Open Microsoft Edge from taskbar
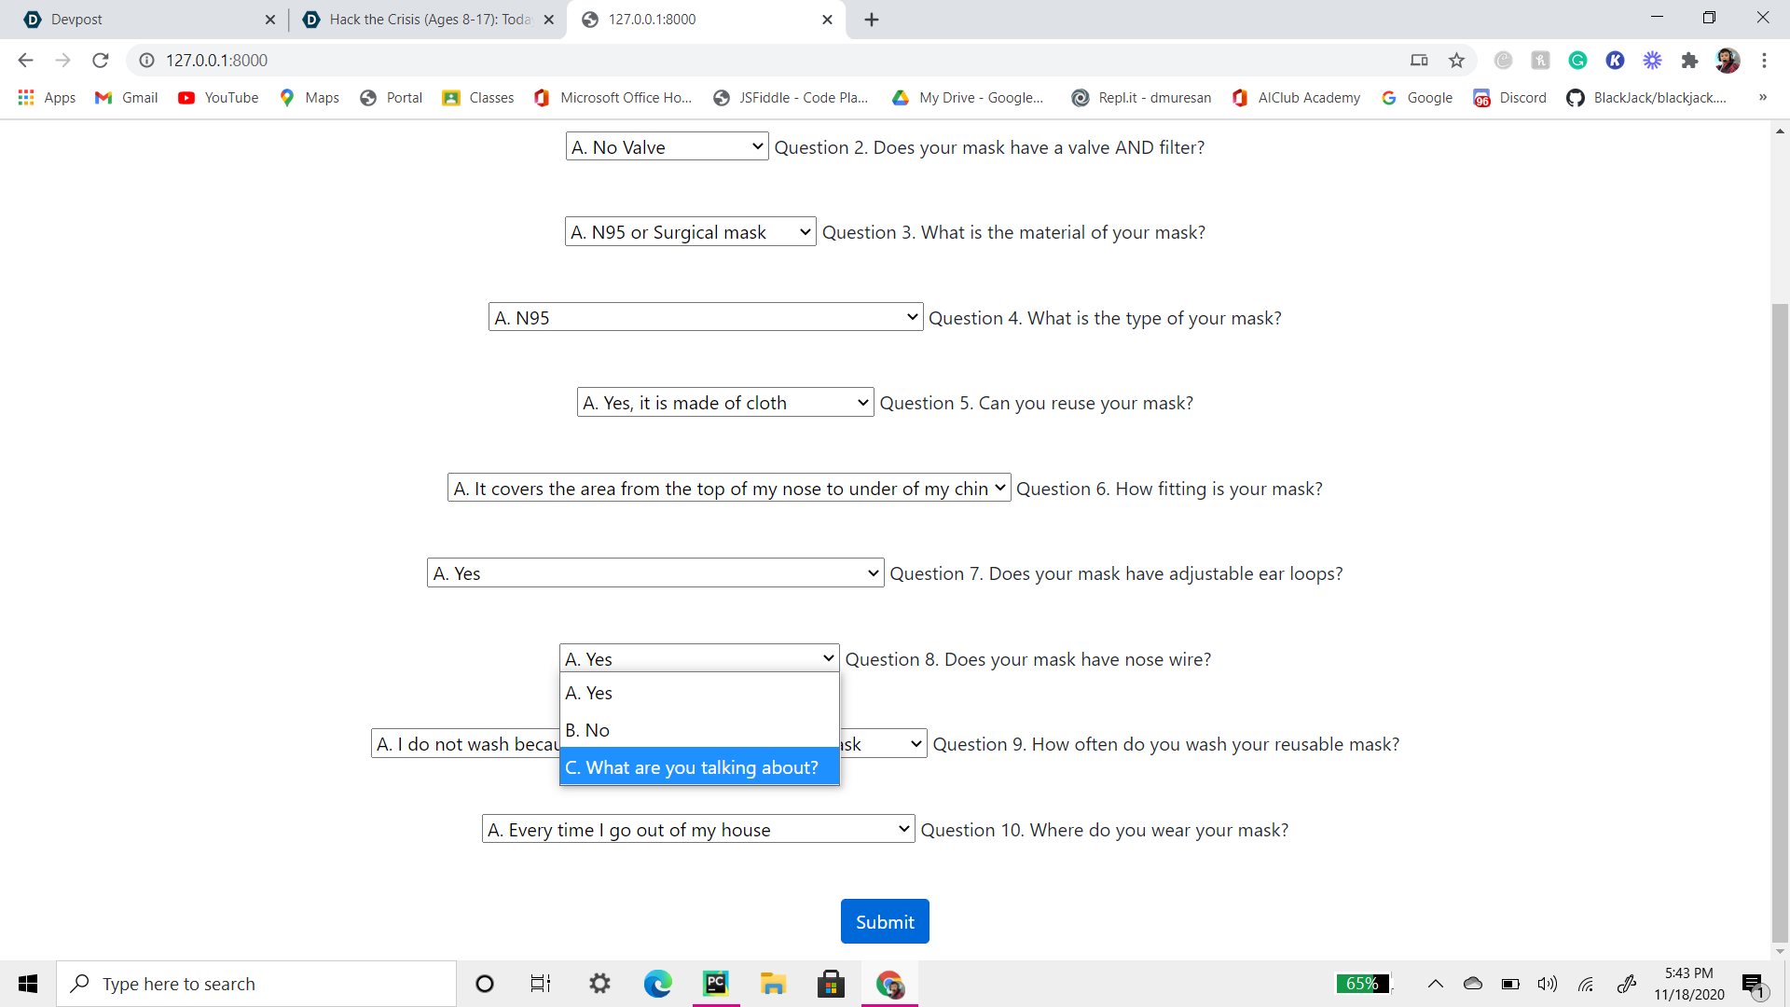1790x1007 pixels. pos(657,984)
